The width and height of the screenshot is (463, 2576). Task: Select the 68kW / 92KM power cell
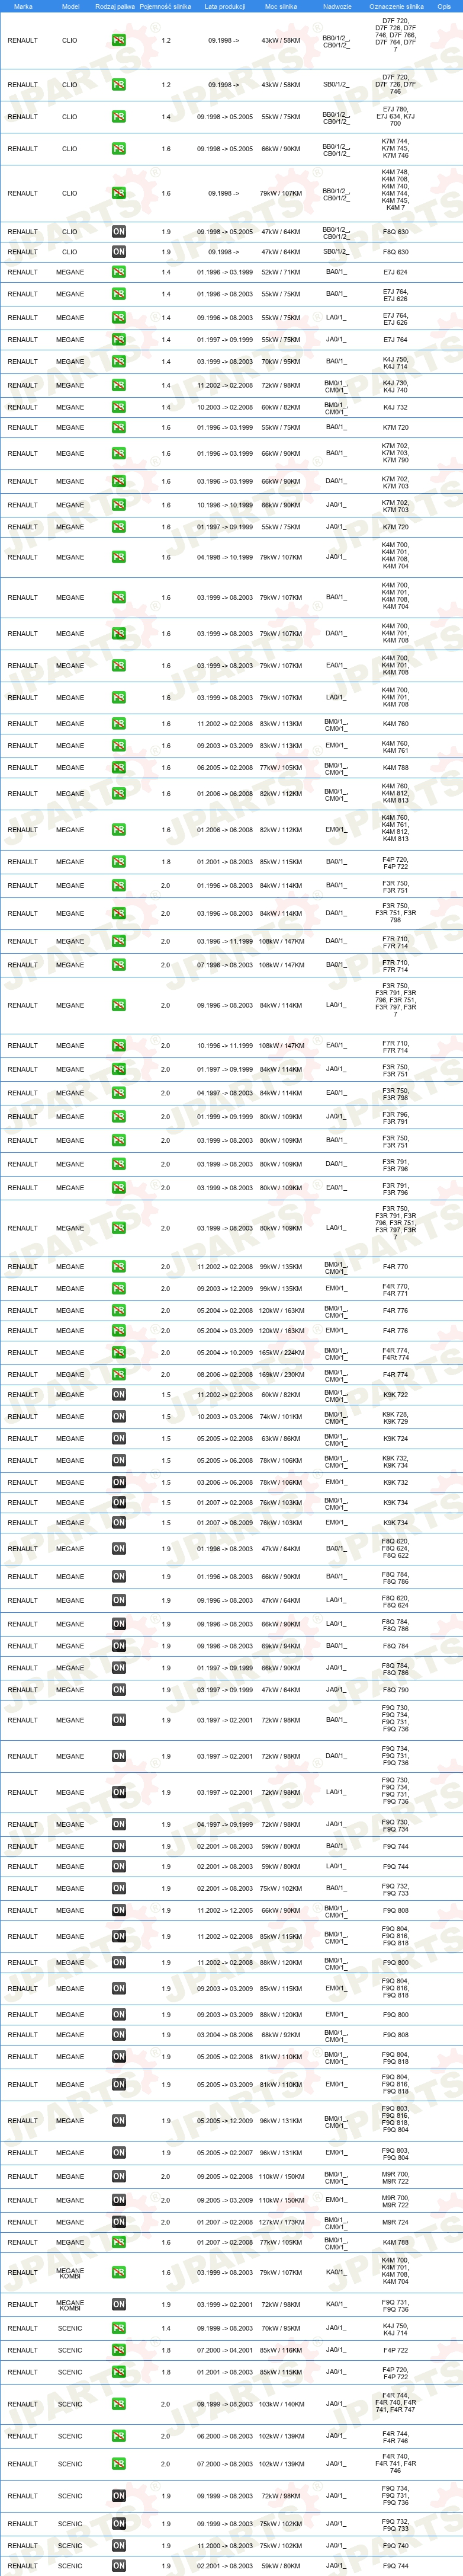tap(281, 2035)
